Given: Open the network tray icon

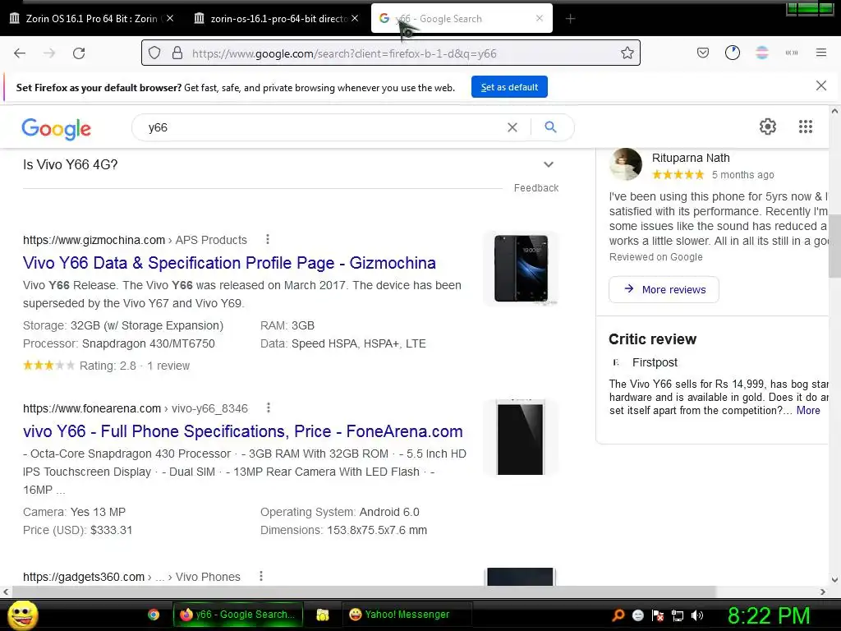Looking at the screenshot, I should 678,615.
